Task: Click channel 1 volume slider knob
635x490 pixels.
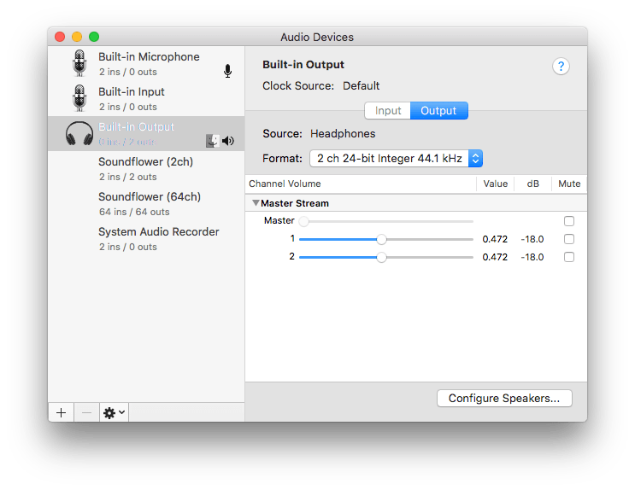Action: pos(381,240)
